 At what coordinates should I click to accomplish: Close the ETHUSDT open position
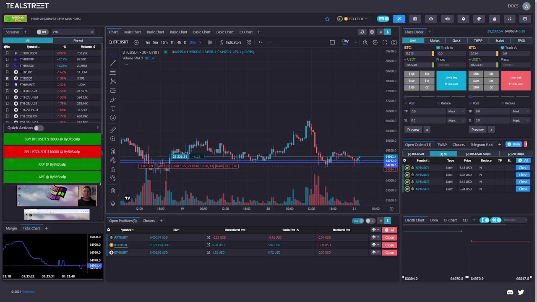389,253
